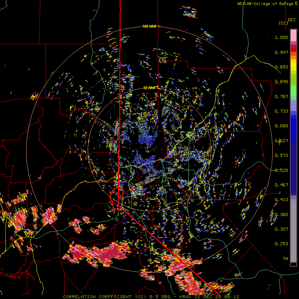Select the 0.733 scale value
Viewport: 299px width, 299px height.
[x=281, y=111]
